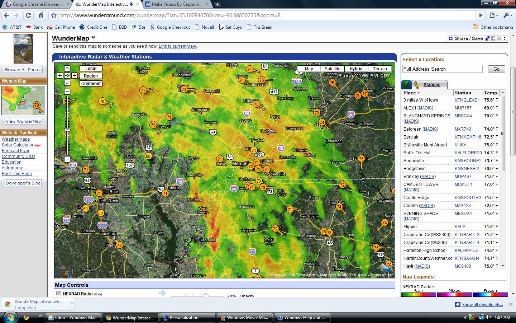Screen dimensions: 516x323
Task: Open the WunderMap preview thumbnail
Action: coord(23,100)
